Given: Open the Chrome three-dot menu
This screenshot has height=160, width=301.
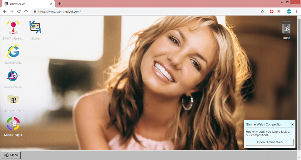Looking at the screenshot, I should point(296,11).
